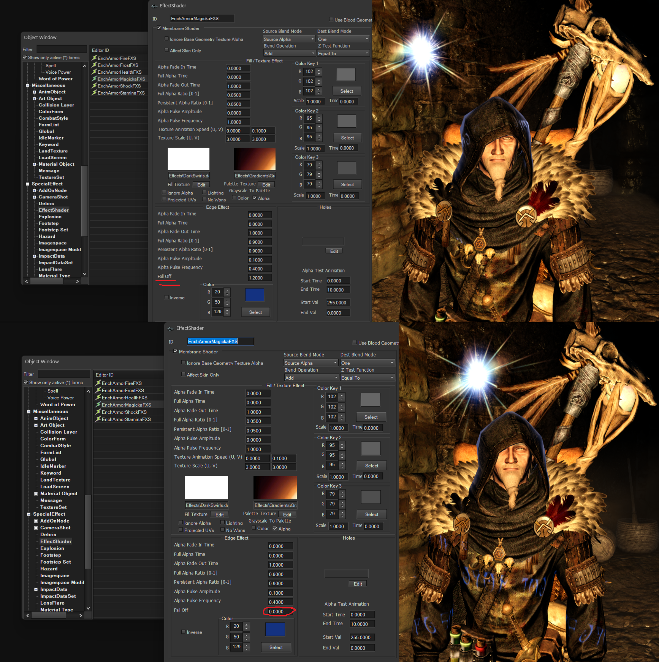Click EnchArmorShockFXS lightning icon in lower Object Window
This screenshot has height=662, width=659.
98,412
